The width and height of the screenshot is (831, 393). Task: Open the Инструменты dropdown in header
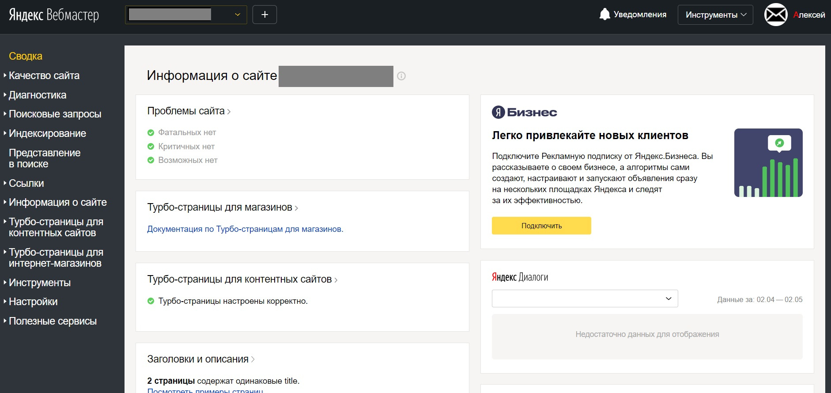(715, 15)
